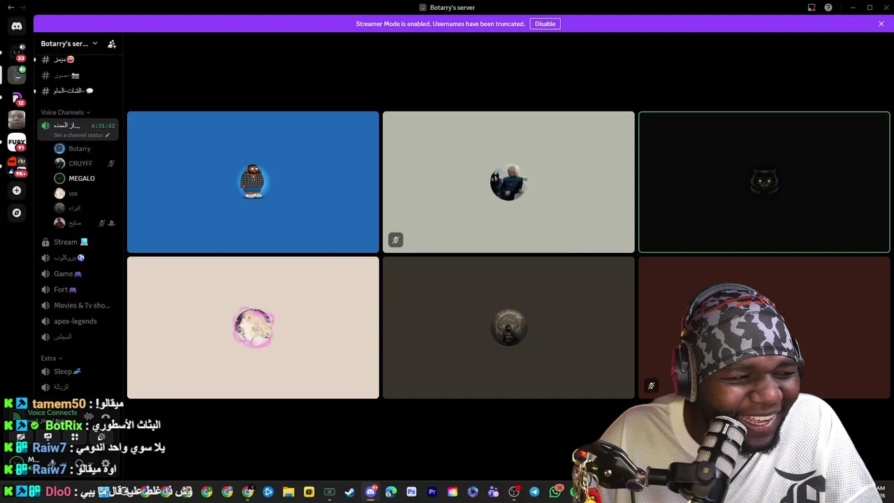This screenshot has width=894, height=503.
Task: Join the Game voice channel
Action: pos(78,274)
